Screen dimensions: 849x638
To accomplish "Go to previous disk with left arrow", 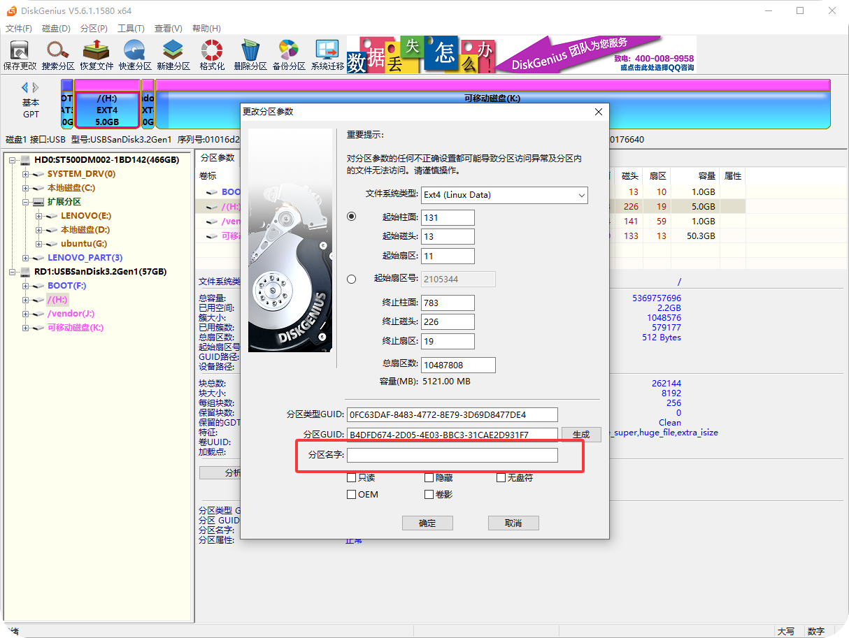I will (25, 87).
